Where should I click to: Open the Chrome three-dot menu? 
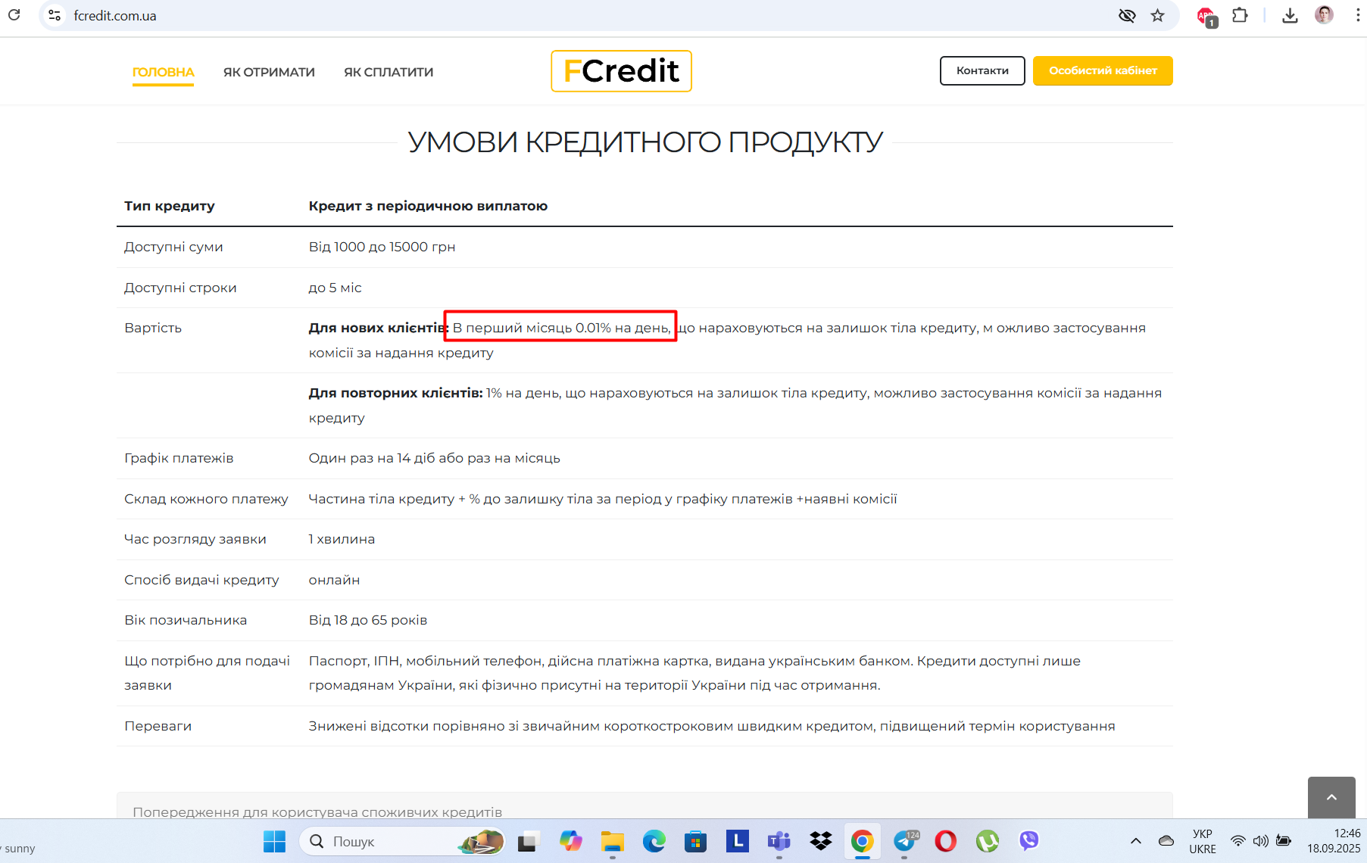[1357, 15]
